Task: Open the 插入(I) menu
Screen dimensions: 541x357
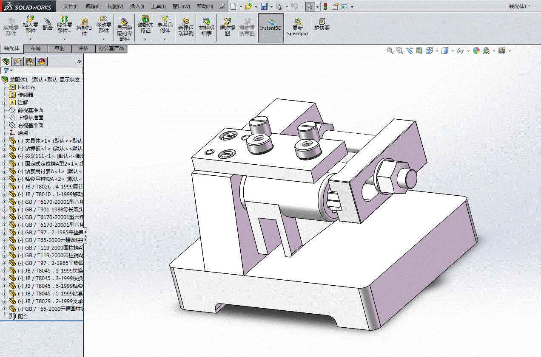Action: coord(137,6)
